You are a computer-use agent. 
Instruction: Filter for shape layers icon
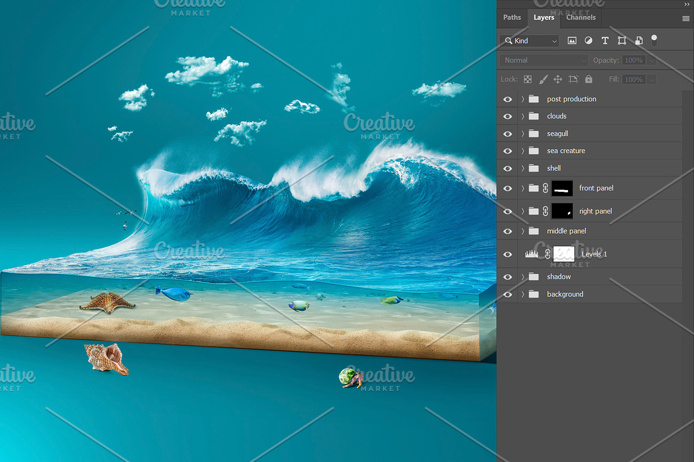pyautogui.click(x=622, y=40)
